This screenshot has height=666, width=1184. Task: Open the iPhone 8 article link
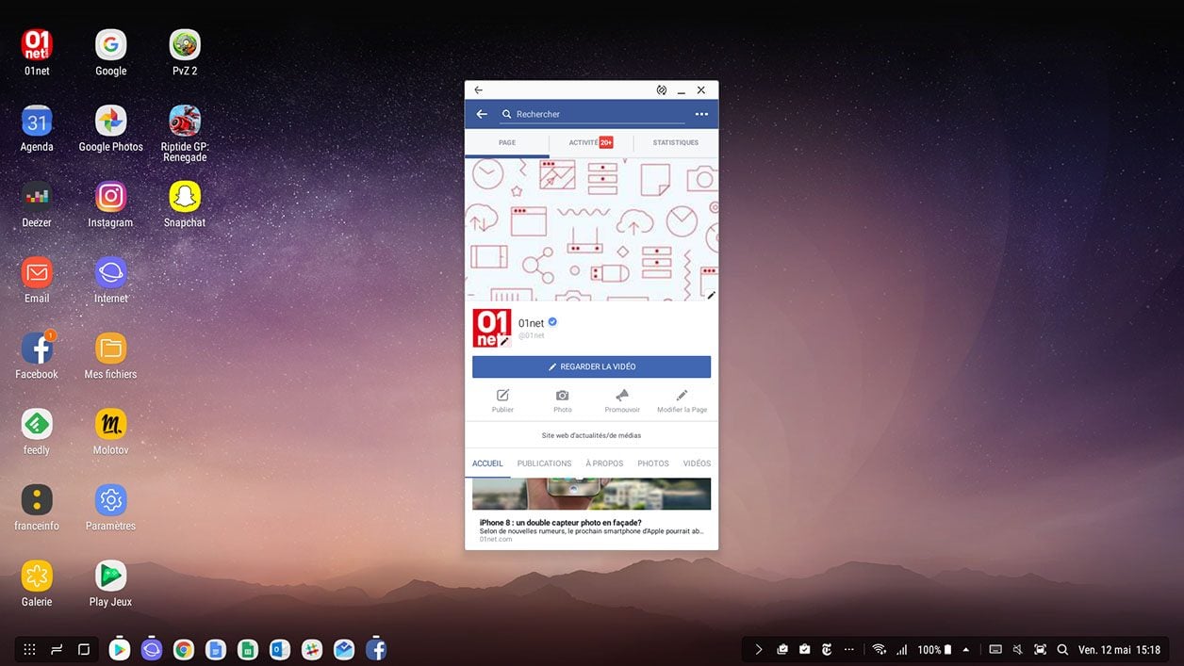click(592, 512)
